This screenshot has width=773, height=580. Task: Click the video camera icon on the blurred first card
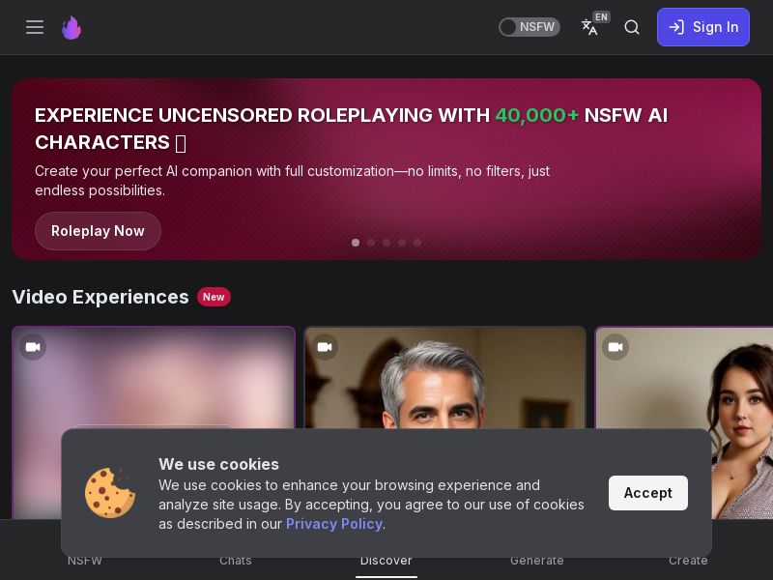(33, 347)
